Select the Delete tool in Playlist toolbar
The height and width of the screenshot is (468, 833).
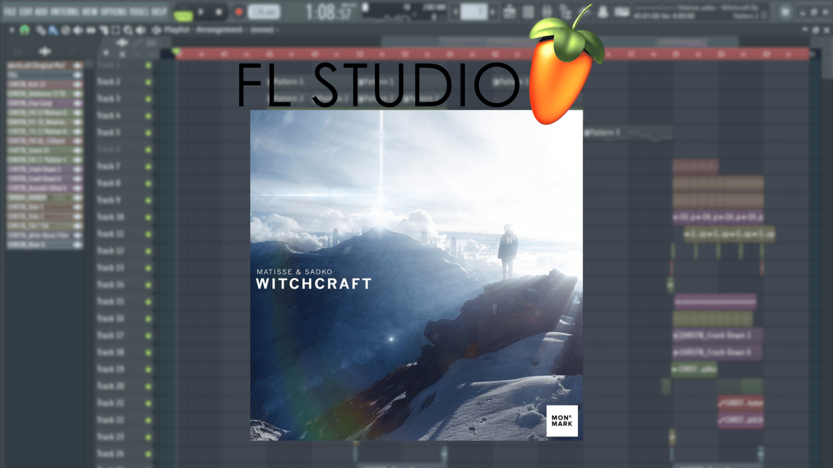(66, 30)
